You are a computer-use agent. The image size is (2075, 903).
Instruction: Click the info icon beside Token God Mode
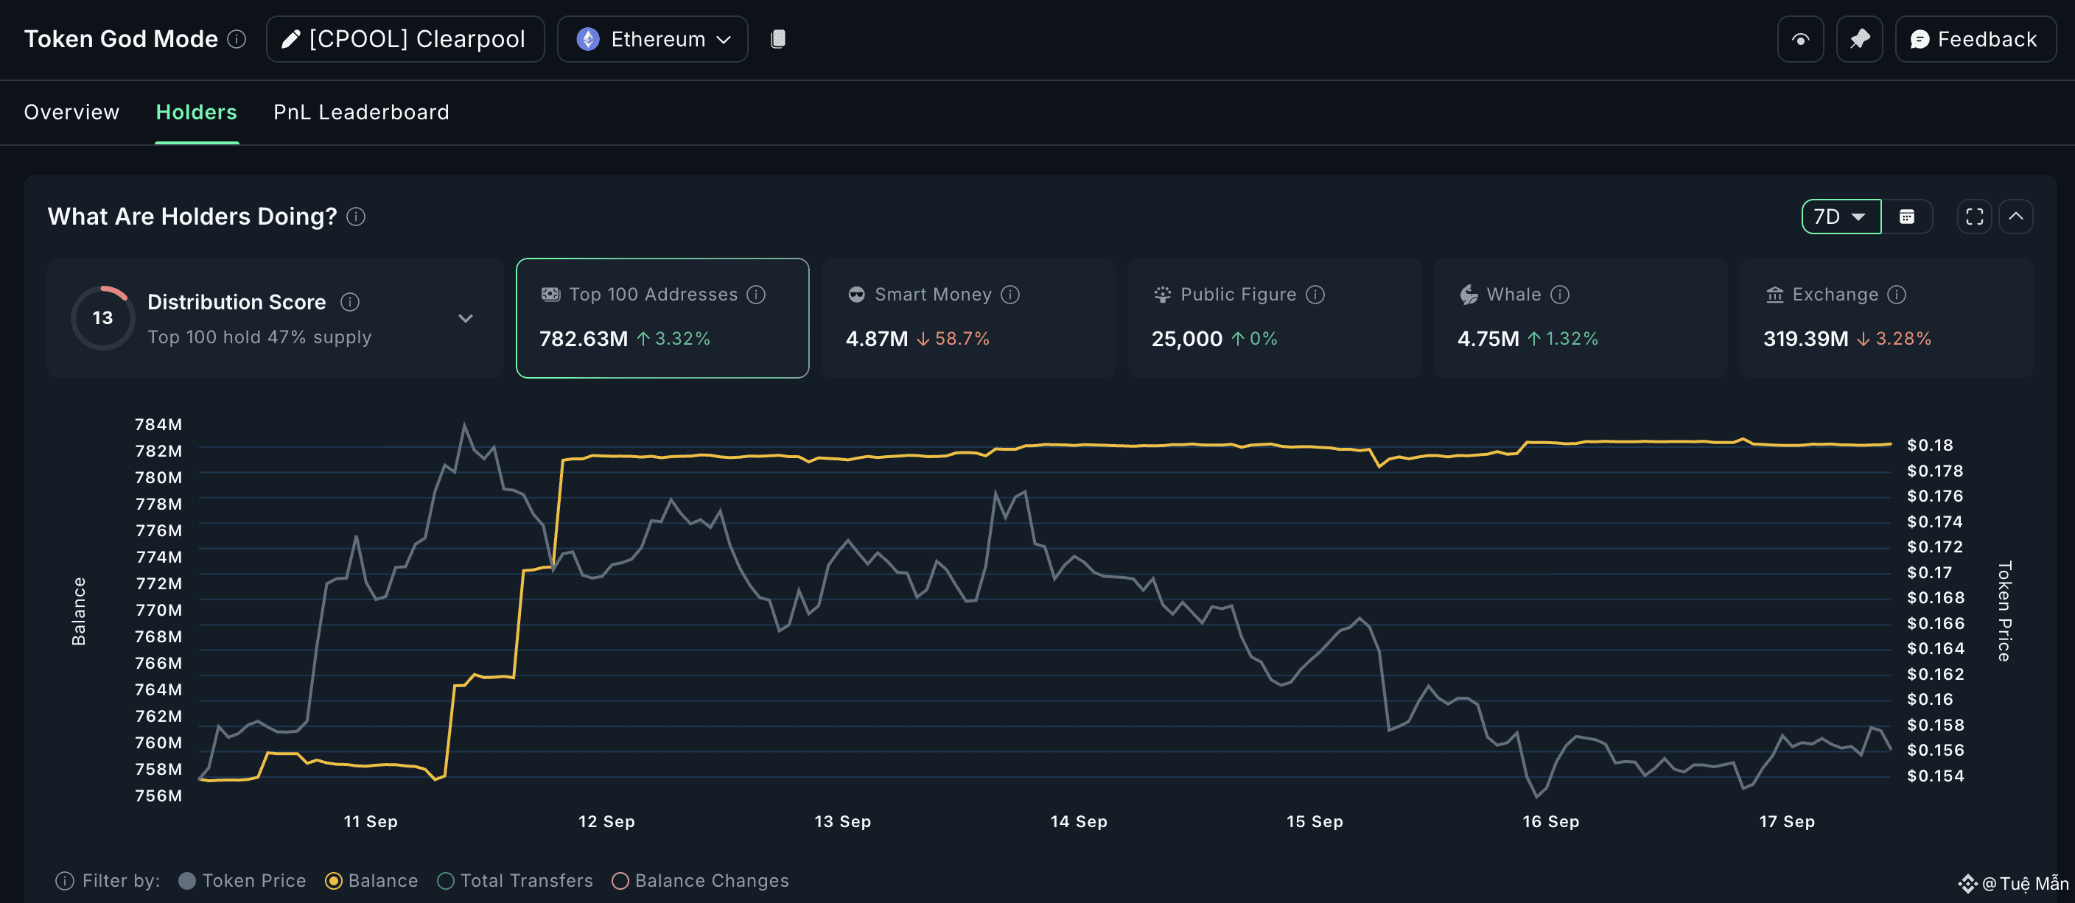[236, 38]
